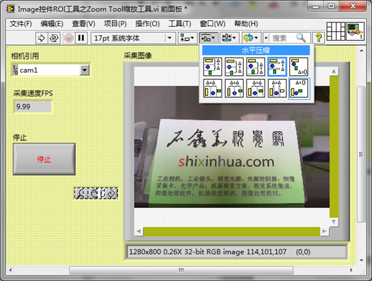The height and width of the screenshot is (281, 372).
Task: Click the window's horizontal scrollbar thumb
Action: point(181,270)
